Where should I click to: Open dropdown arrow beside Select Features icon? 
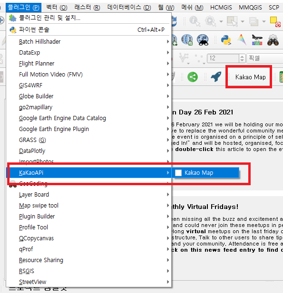coord(243,21)
